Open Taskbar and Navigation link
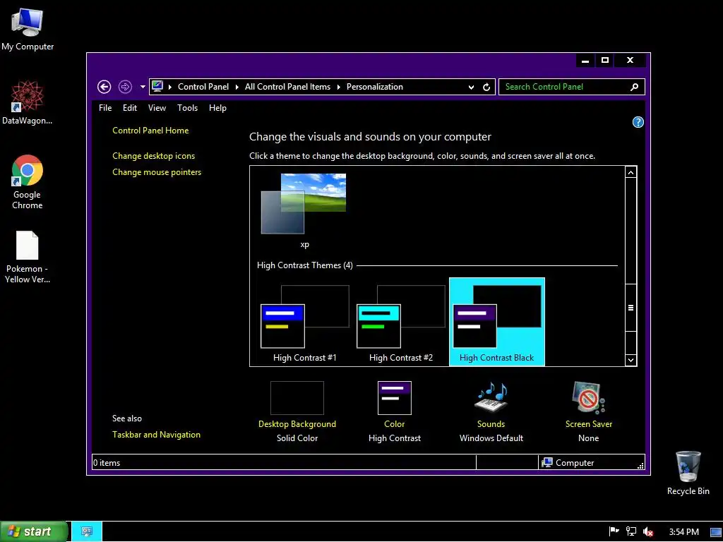The image size is (723, 542). tap(156, 435)
